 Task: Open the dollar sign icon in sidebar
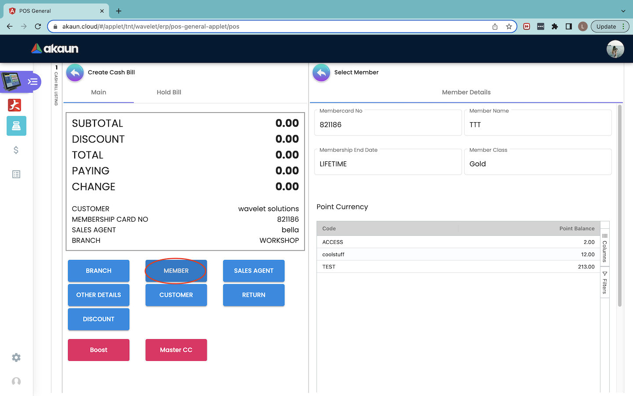(x=16, y=150)
